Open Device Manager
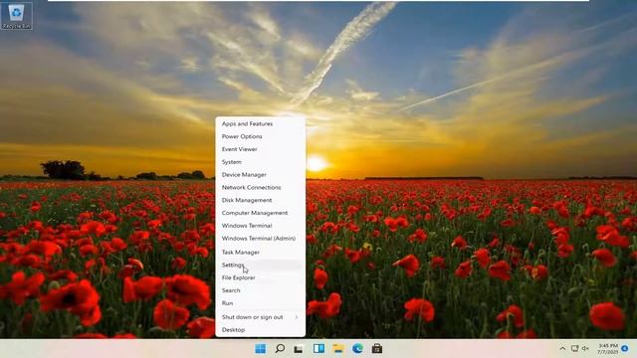637x358 pixels. [x=261, y=175]
